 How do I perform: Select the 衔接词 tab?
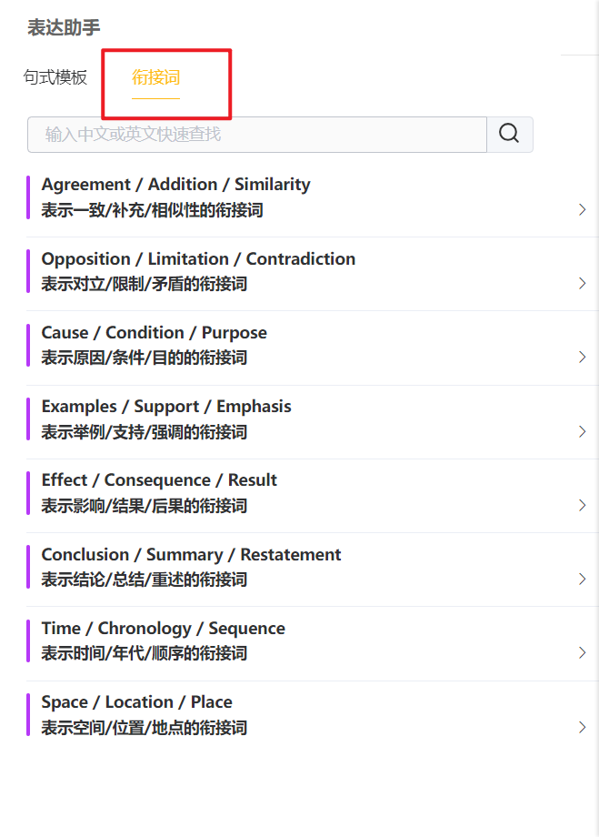pyautogui.click(x=155, y=77)
